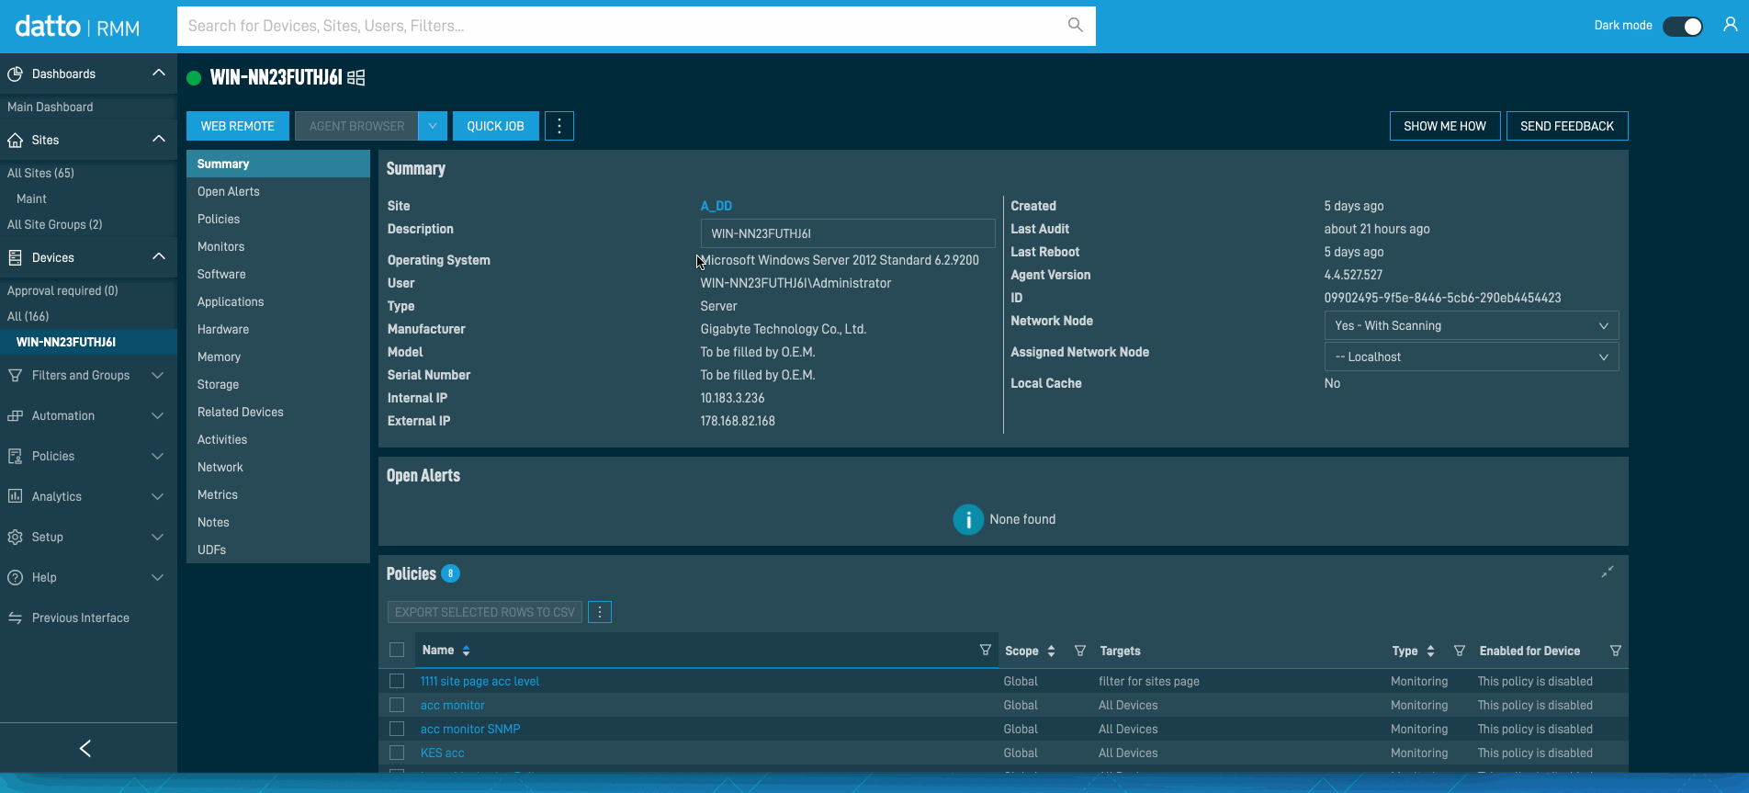Collapse the Dashboards section chevron
1749x793 pixels.
click(158, 73)
